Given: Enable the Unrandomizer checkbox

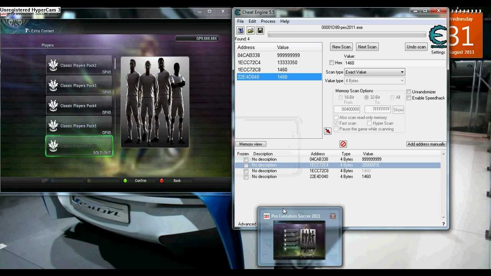Looking at the screenshot, I should 409,92.
